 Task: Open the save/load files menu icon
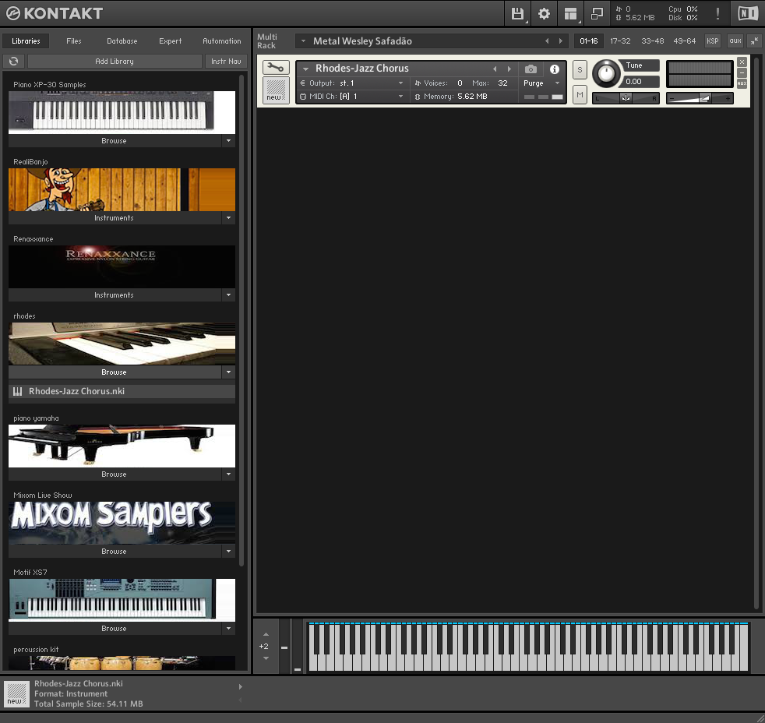[x=517, y=14]
